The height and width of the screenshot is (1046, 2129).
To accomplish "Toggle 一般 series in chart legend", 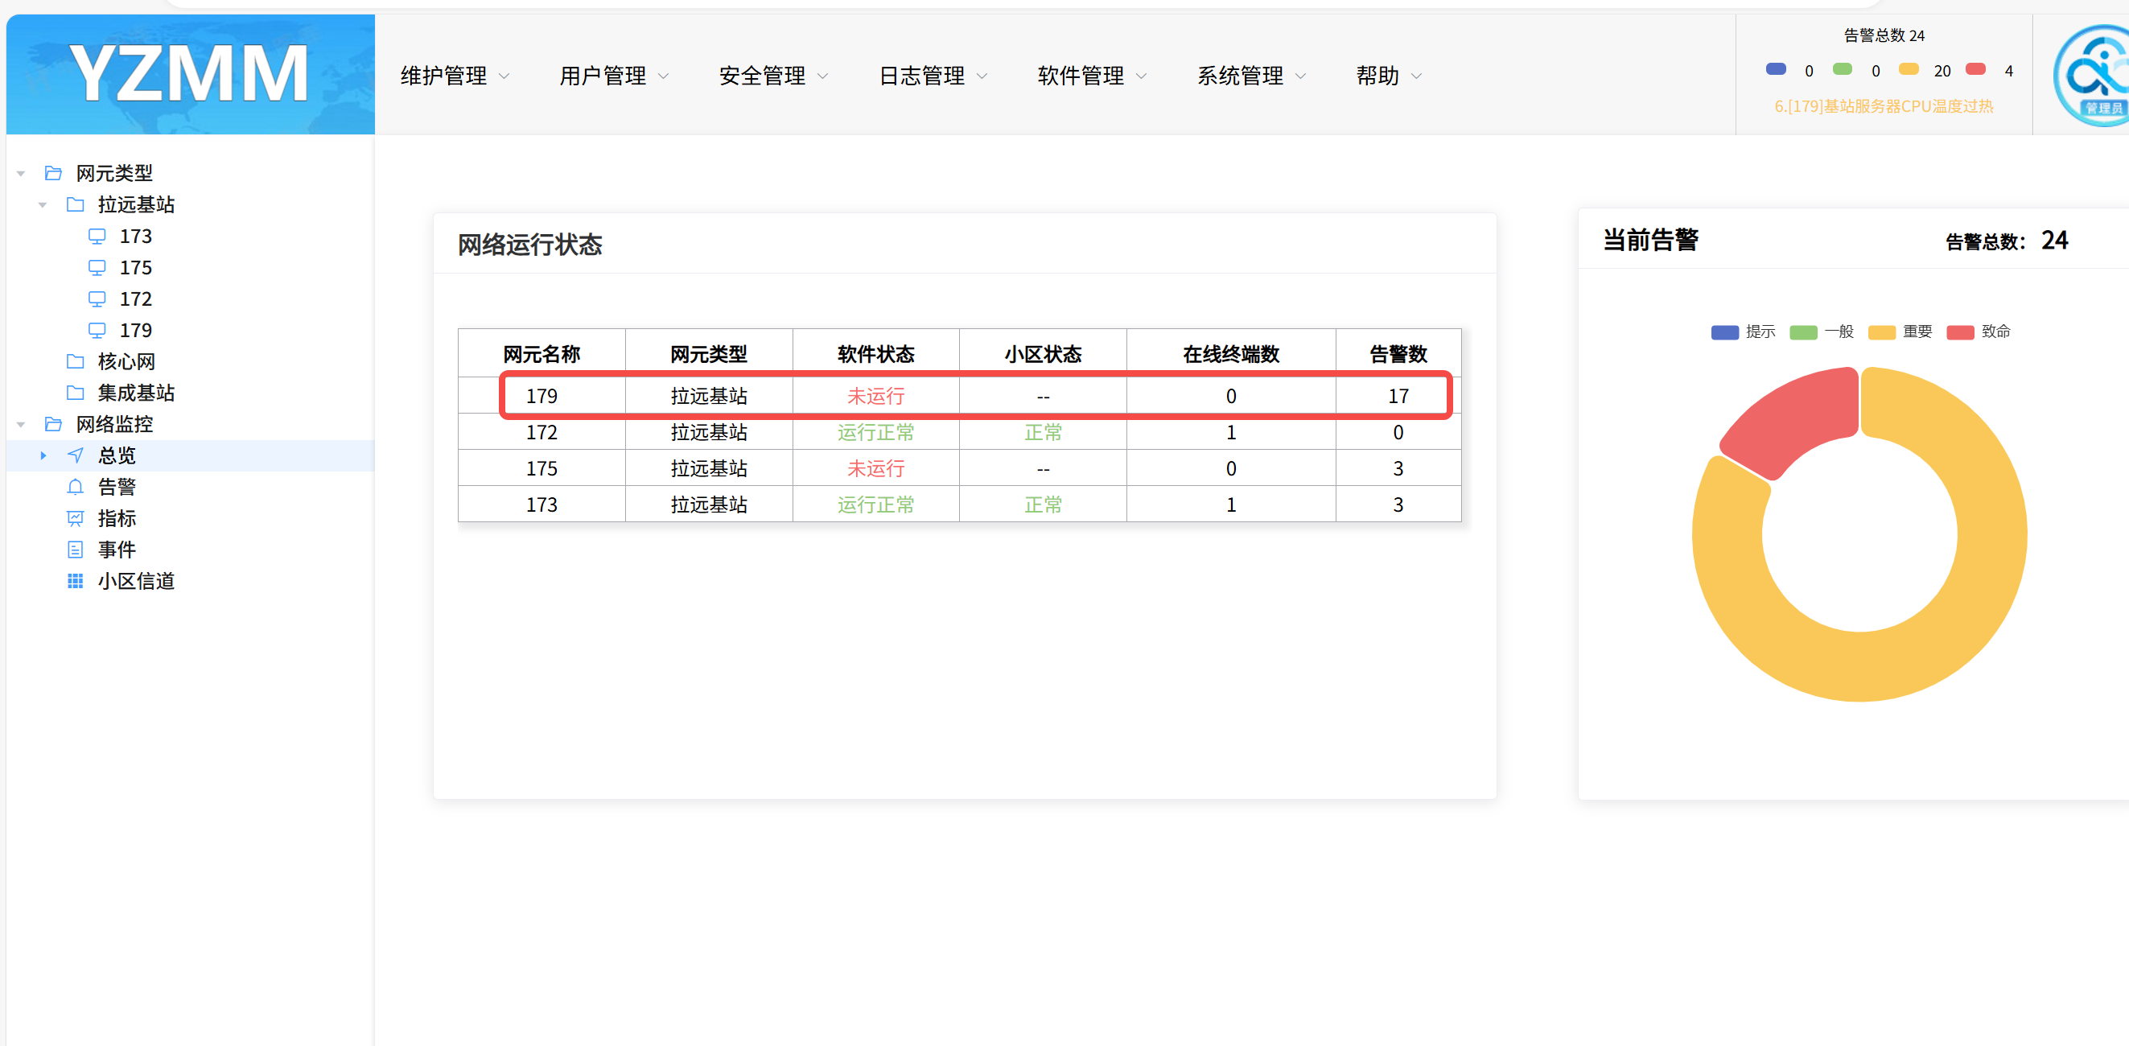I will tap(1821, 332).
